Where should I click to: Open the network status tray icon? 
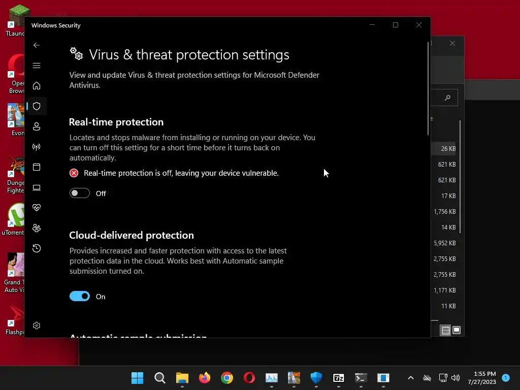[x=443, y=378]
